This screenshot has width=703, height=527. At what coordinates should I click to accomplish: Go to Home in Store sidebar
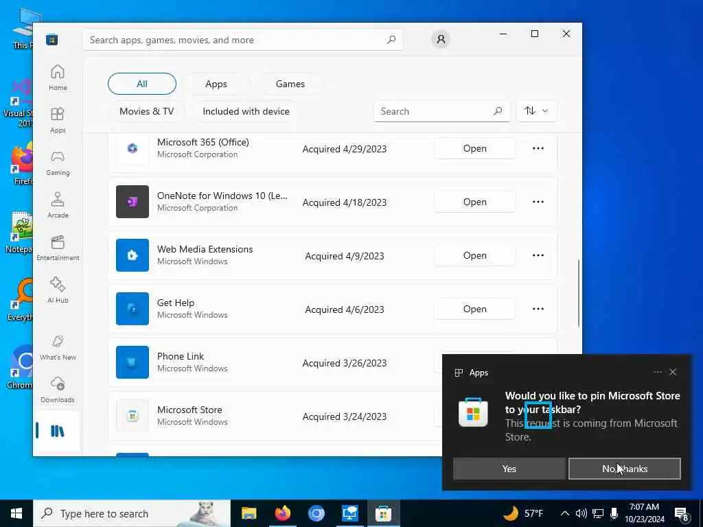(x=58, y=78)
